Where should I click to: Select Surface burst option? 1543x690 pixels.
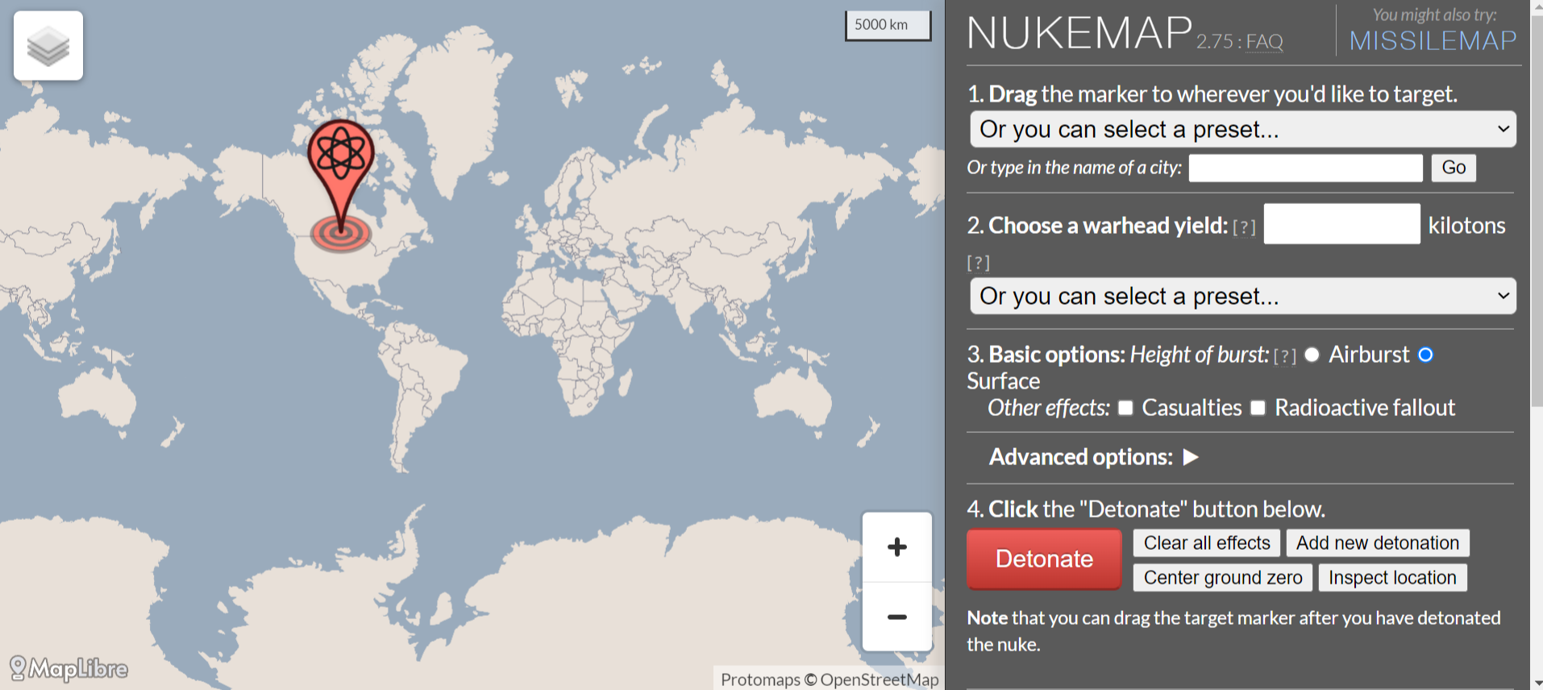tap(1425, 355)
